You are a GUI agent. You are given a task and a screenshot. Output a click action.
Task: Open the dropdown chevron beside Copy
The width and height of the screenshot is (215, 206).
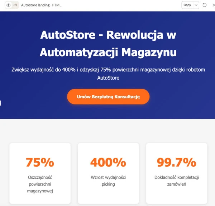point(196,5)
